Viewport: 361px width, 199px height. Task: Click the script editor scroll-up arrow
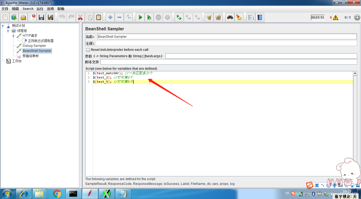point(355,73)
